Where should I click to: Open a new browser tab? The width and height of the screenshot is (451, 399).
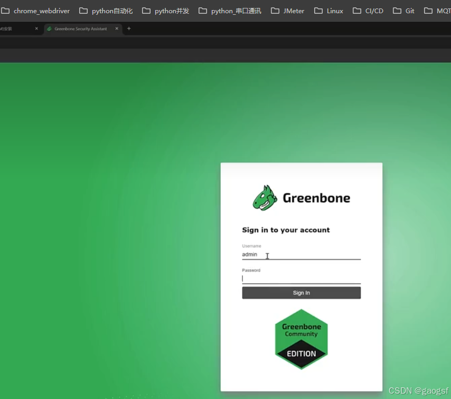tap(129, 29)
